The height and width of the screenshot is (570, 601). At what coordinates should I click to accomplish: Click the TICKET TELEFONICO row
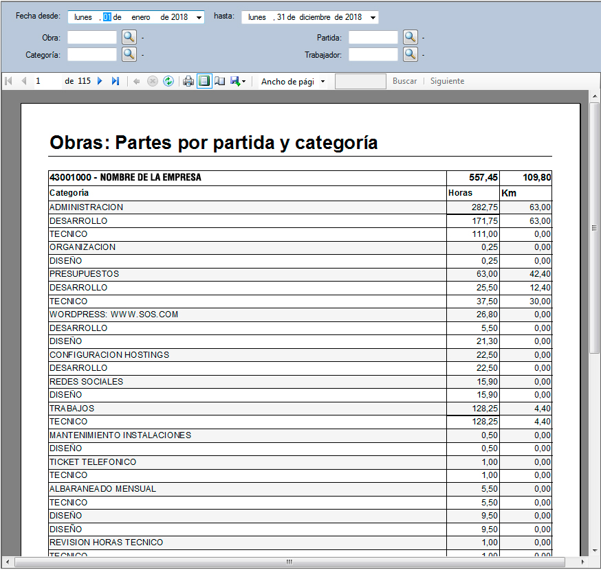click(x=300, y=462)
